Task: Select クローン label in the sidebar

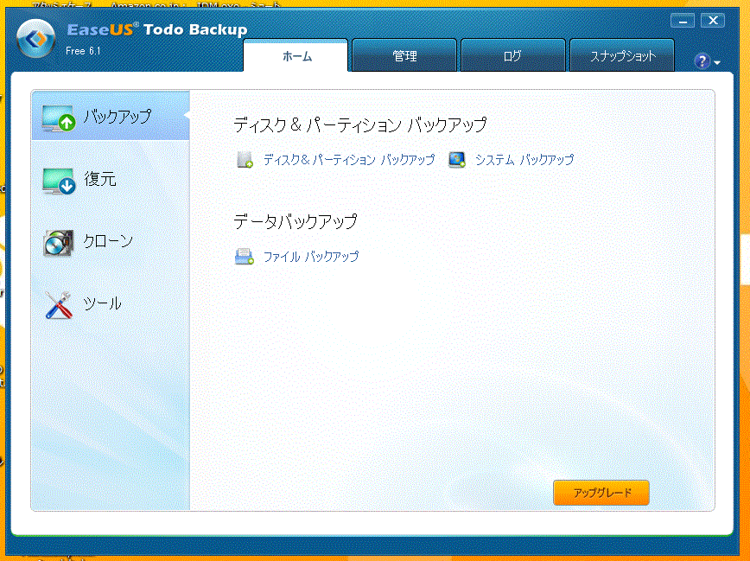Action: pyautogui.click(x=108, y=241)
